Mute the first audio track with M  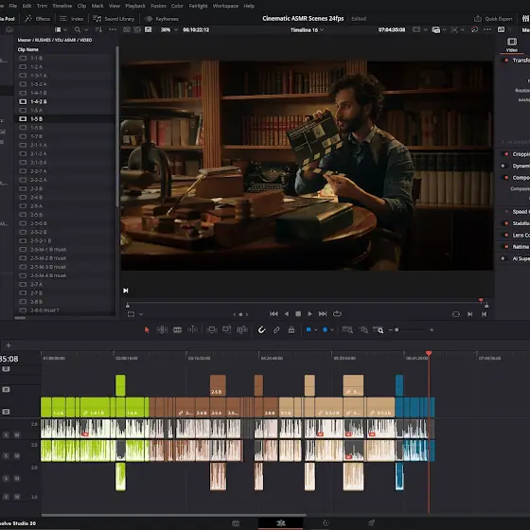pos(17,434)
